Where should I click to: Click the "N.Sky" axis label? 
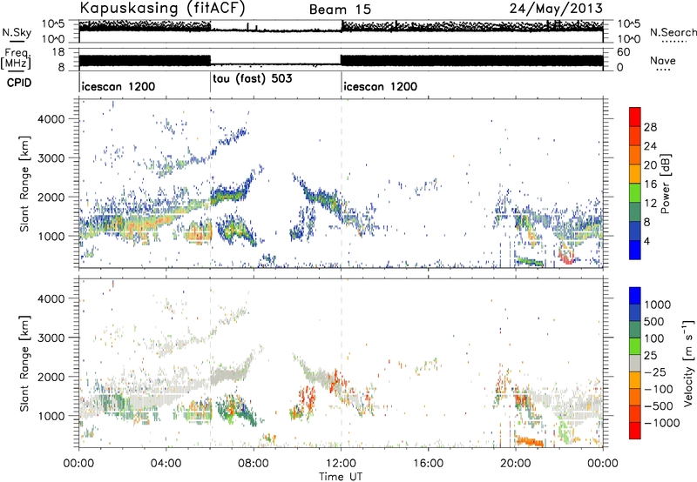(x=17, y=32)
